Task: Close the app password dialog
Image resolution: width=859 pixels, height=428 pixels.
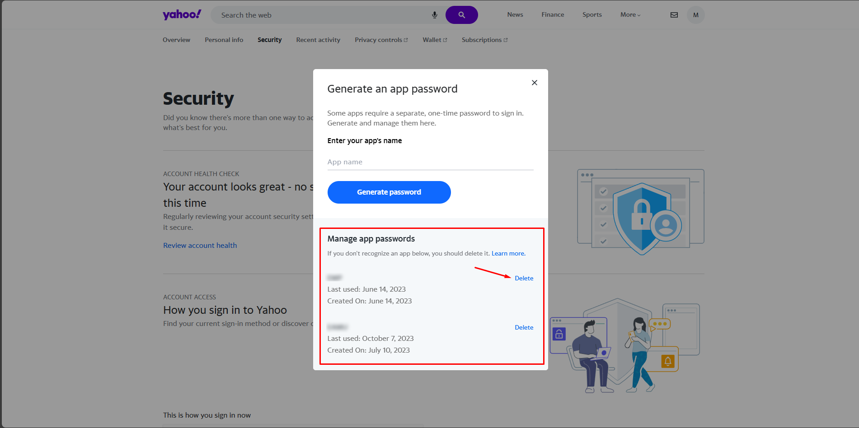Action: [x=535, y=83]
